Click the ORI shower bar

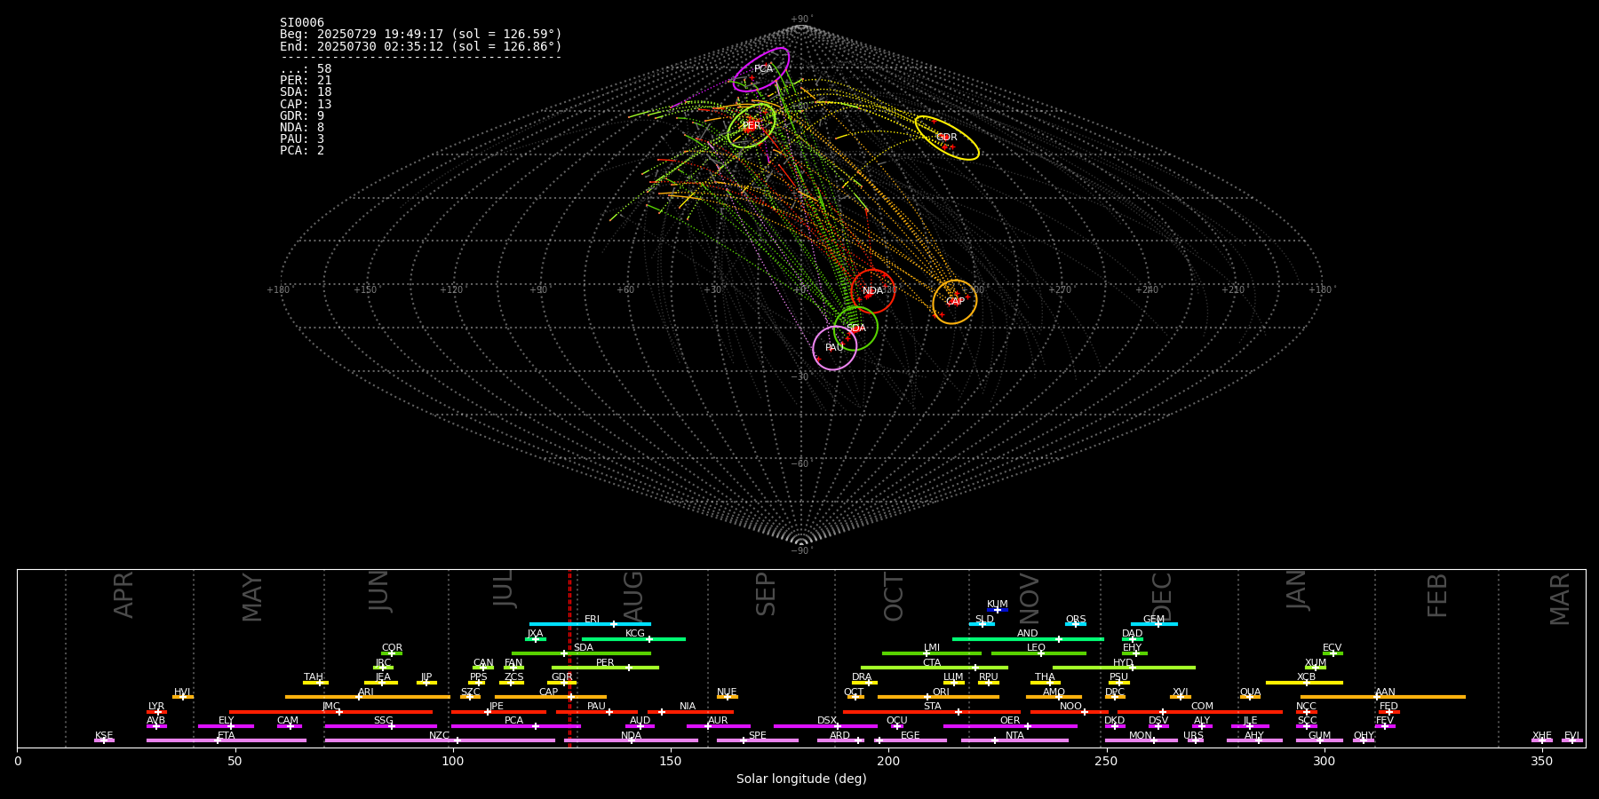click(x=938, y=697)
